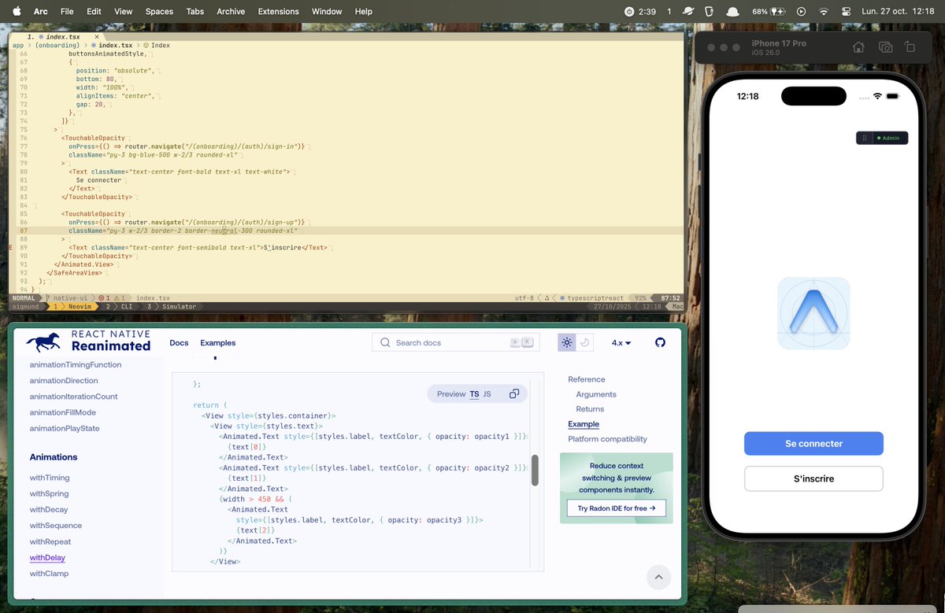Viewport: 945px width, 613px height.
Task: Open withSequence doc page
Action: [56, 526]
